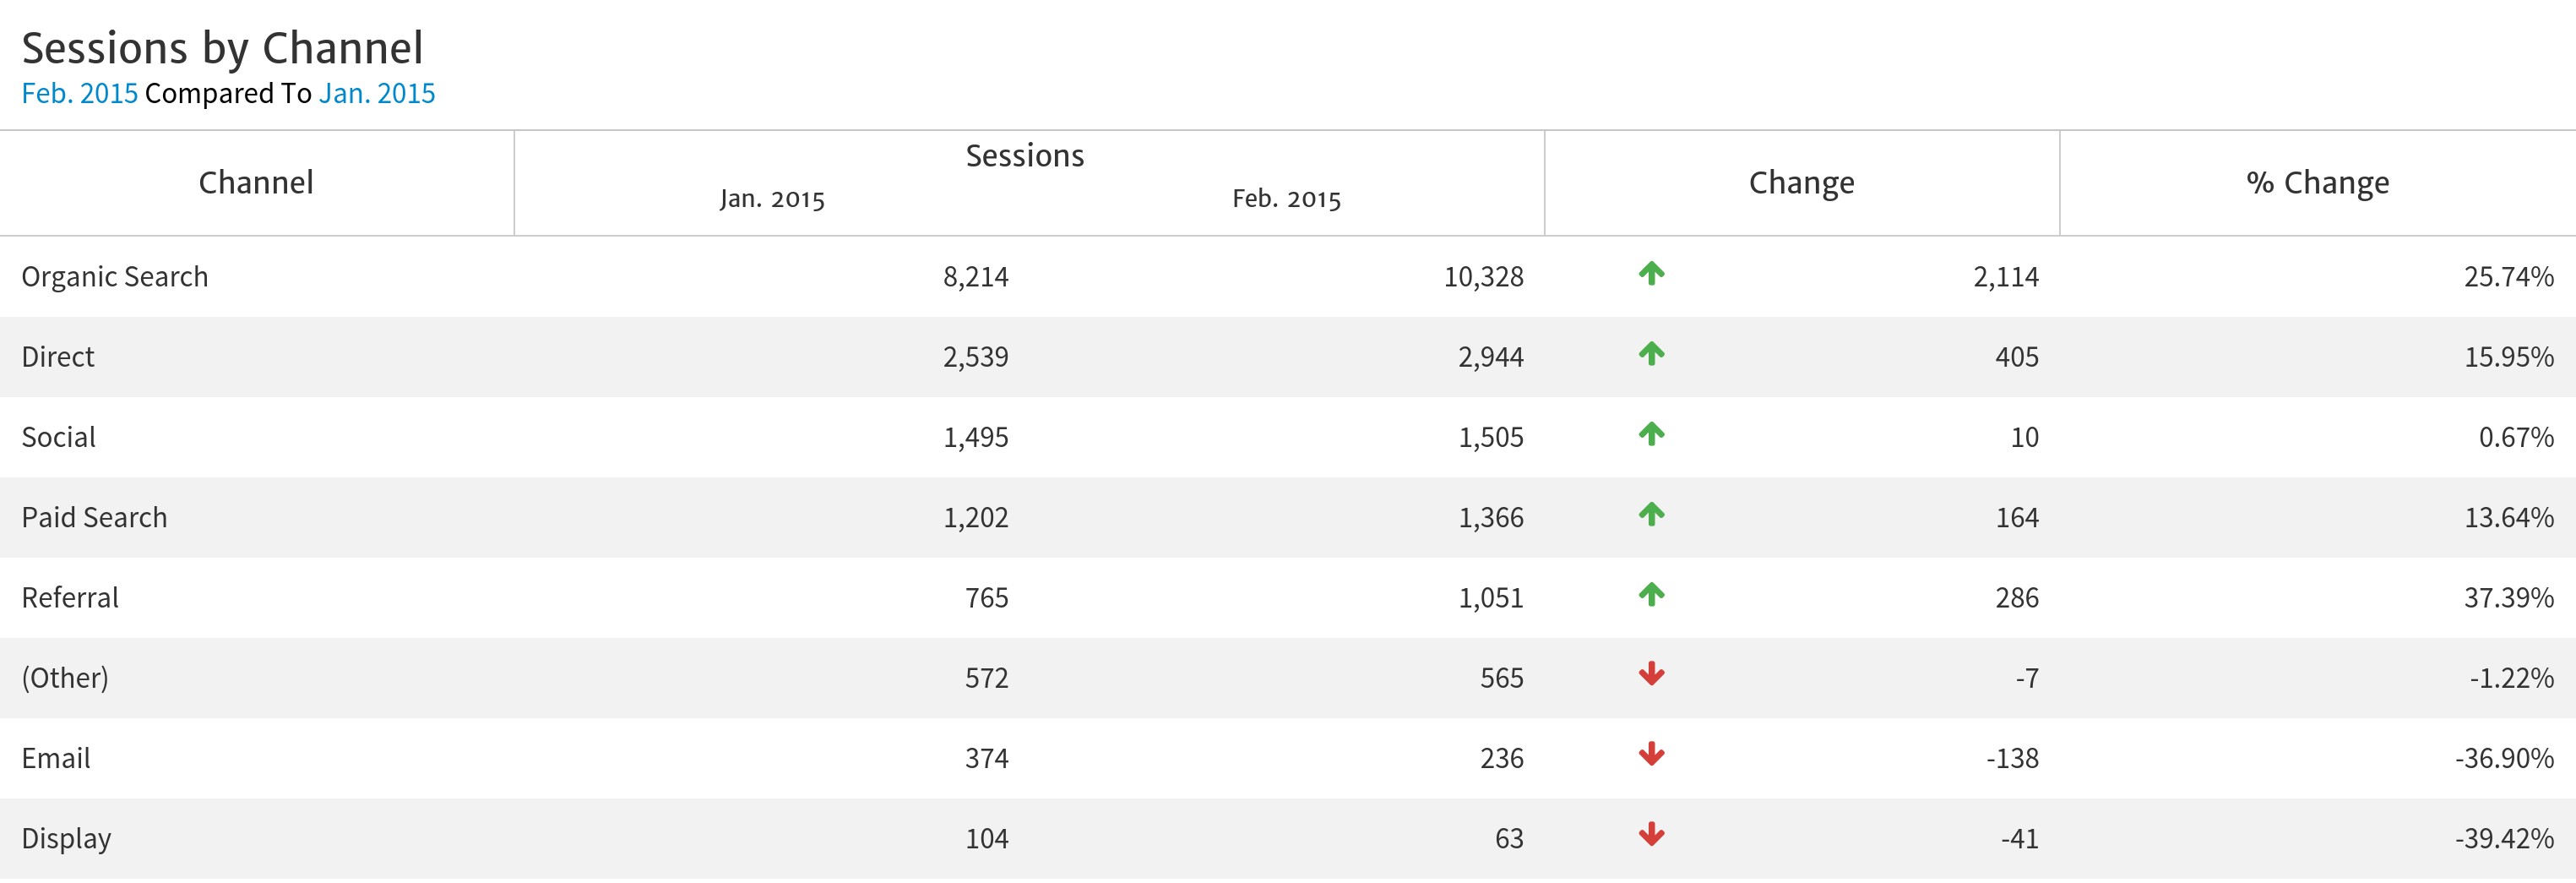Open the Jan. 2015 comparison date link
This screenshot has width=2576, height=883.
coord(377,93)
